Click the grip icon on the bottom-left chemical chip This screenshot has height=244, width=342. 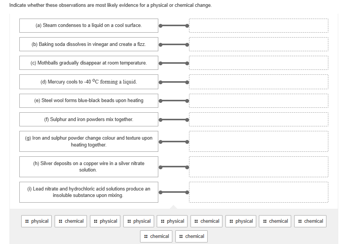[x=146, y=236]
